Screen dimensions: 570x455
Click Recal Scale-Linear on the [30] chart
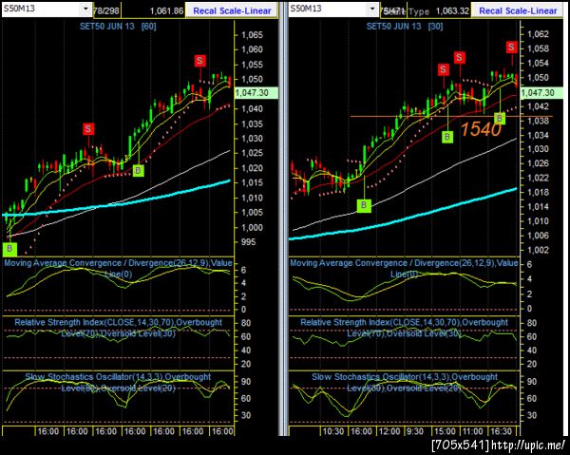(x=518, y=10)
